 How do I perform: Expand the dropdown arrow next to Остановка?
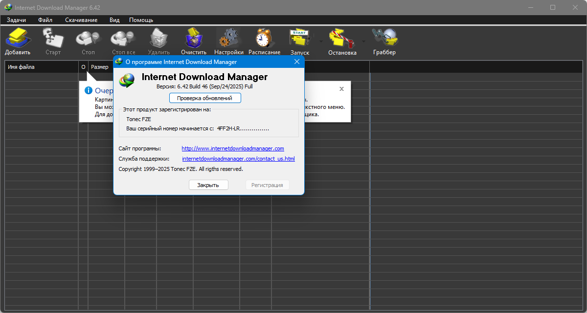[x=363, y=41]
